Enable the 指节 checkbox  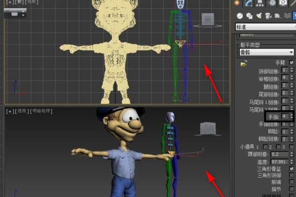292,189
